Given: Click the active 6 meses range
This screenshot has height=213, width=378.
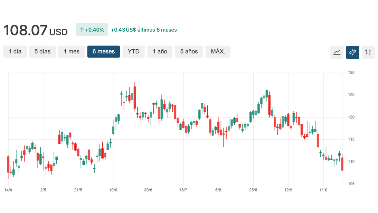Looking at the screenshot, I should [104, 51].
